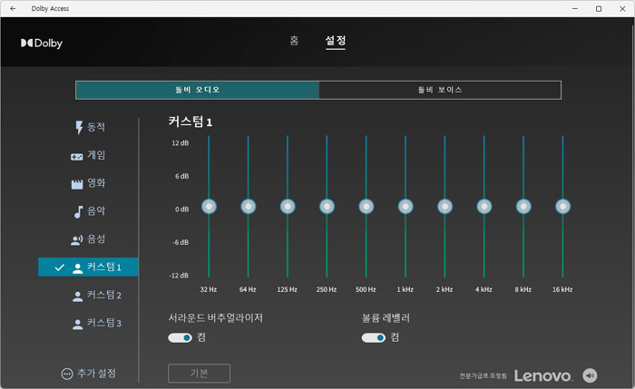The height and width of the screenshot is (389, 635).
Task: Click the 커스텀 1 heading above equalizer
Action: 190,122
